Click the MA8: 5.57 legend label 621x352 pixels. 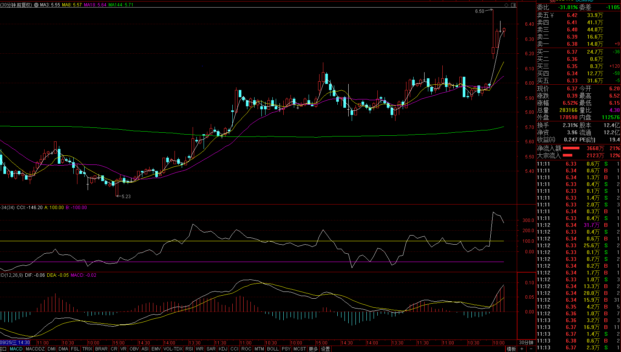coord(72,5)
